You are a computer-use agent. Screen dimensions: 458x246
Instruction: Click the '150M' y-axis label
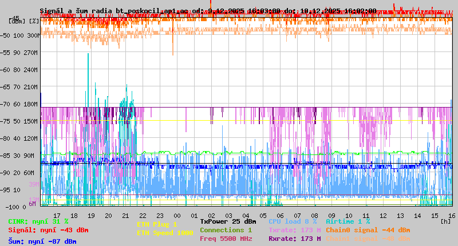point(32,121)
